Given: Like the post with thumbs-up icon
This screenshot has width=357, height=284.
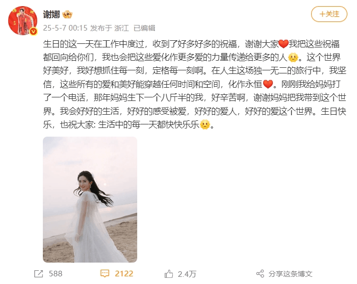Looking at the screenshot, I should point(169,274).
